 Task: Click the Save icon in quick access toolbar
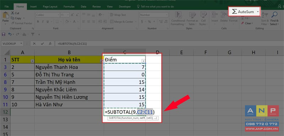point(4,34)
